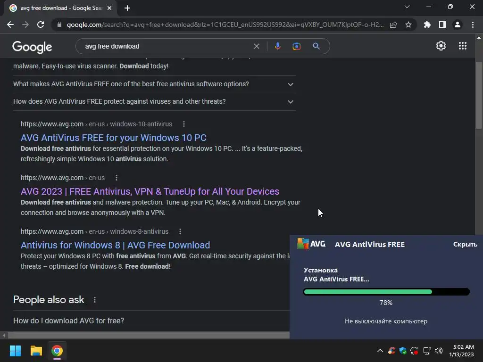Click the update sync tray icon
The image size is (483, 362).
click(x=414, y=351)
